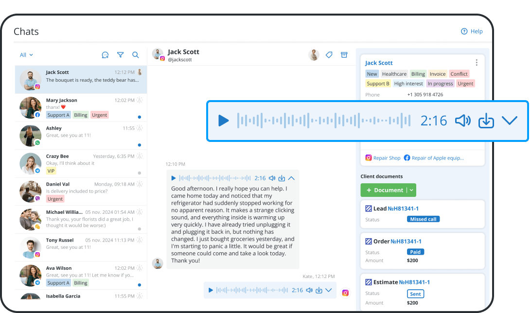Mute the transcribed voice message via its speaker icon

pos(272,178)
